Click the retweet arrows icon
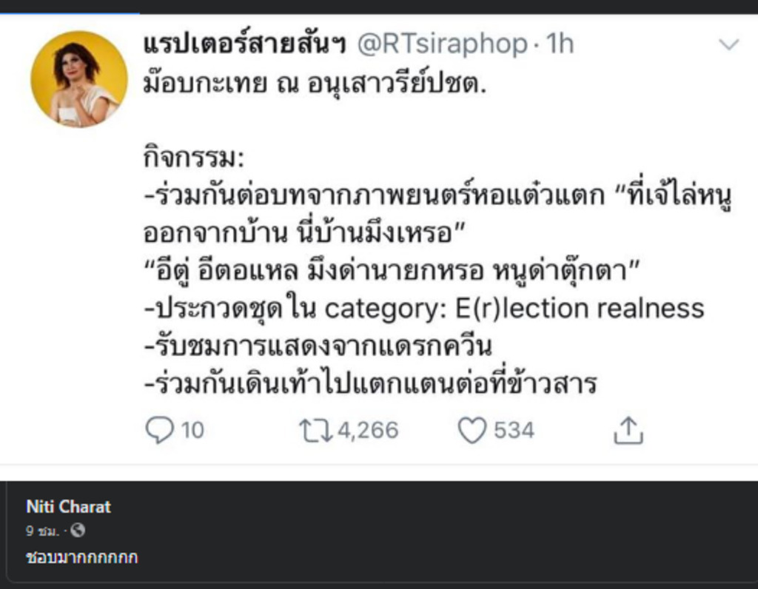 317,430
